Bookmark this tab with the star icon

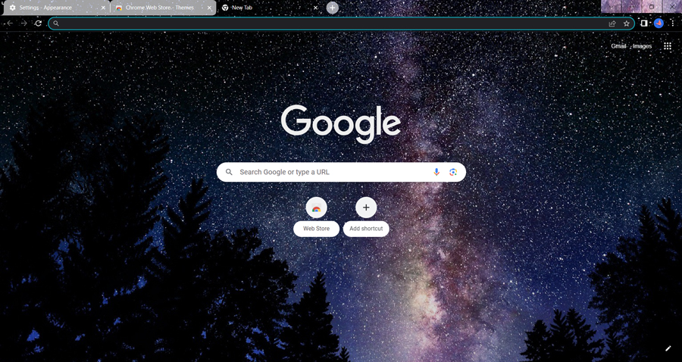coord(627,23)
